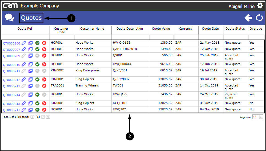Copy quote QT0000206 using the duplicate icon
This screenshot has height=151, width=266.
pos(31,43)
